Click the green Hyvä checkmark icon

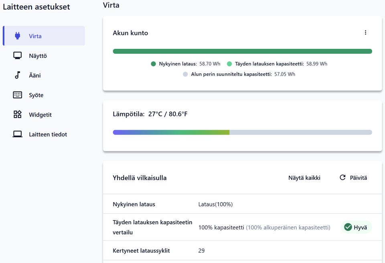pyautogui.click(x=348, y=227)
